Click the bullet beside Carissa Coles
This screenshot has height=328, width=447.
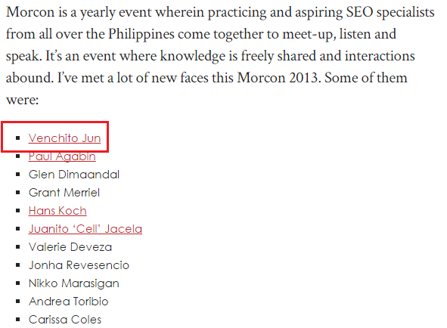18,320
